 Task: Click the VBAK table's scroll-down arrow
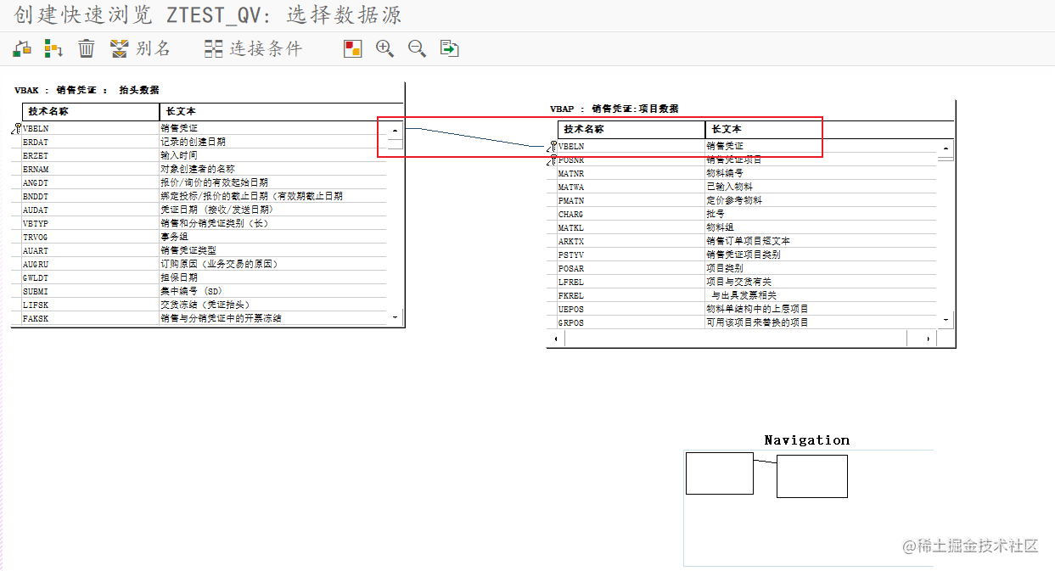(x=395, y=316)
